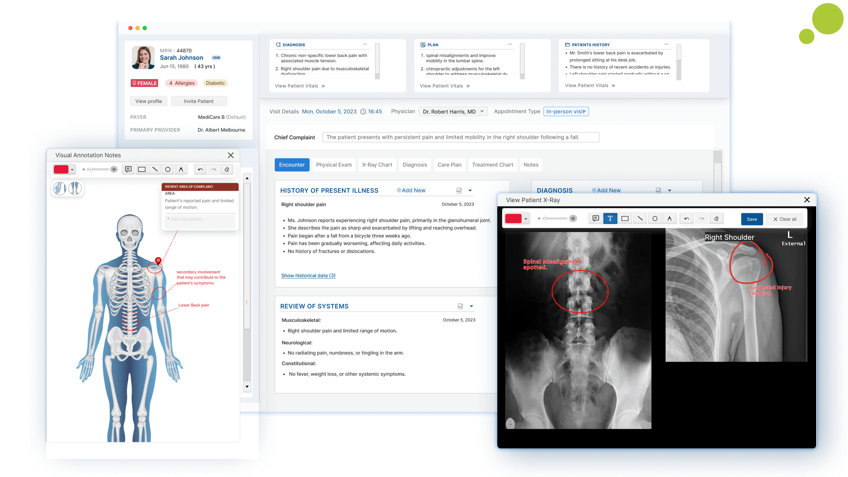Viewport: 848px width, 477px height.
Task: Select the freehand drawing tool in Visual Annotation
Action: point(181,169)
